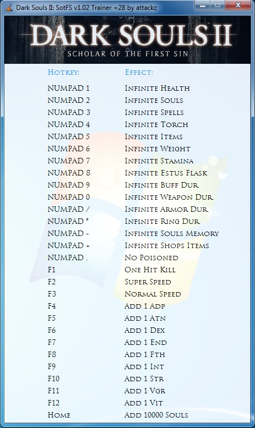Click the F5 hotkey label
The width and height of the screenshot is (255, 428).
pyautogui.click(x=52, y=318)
